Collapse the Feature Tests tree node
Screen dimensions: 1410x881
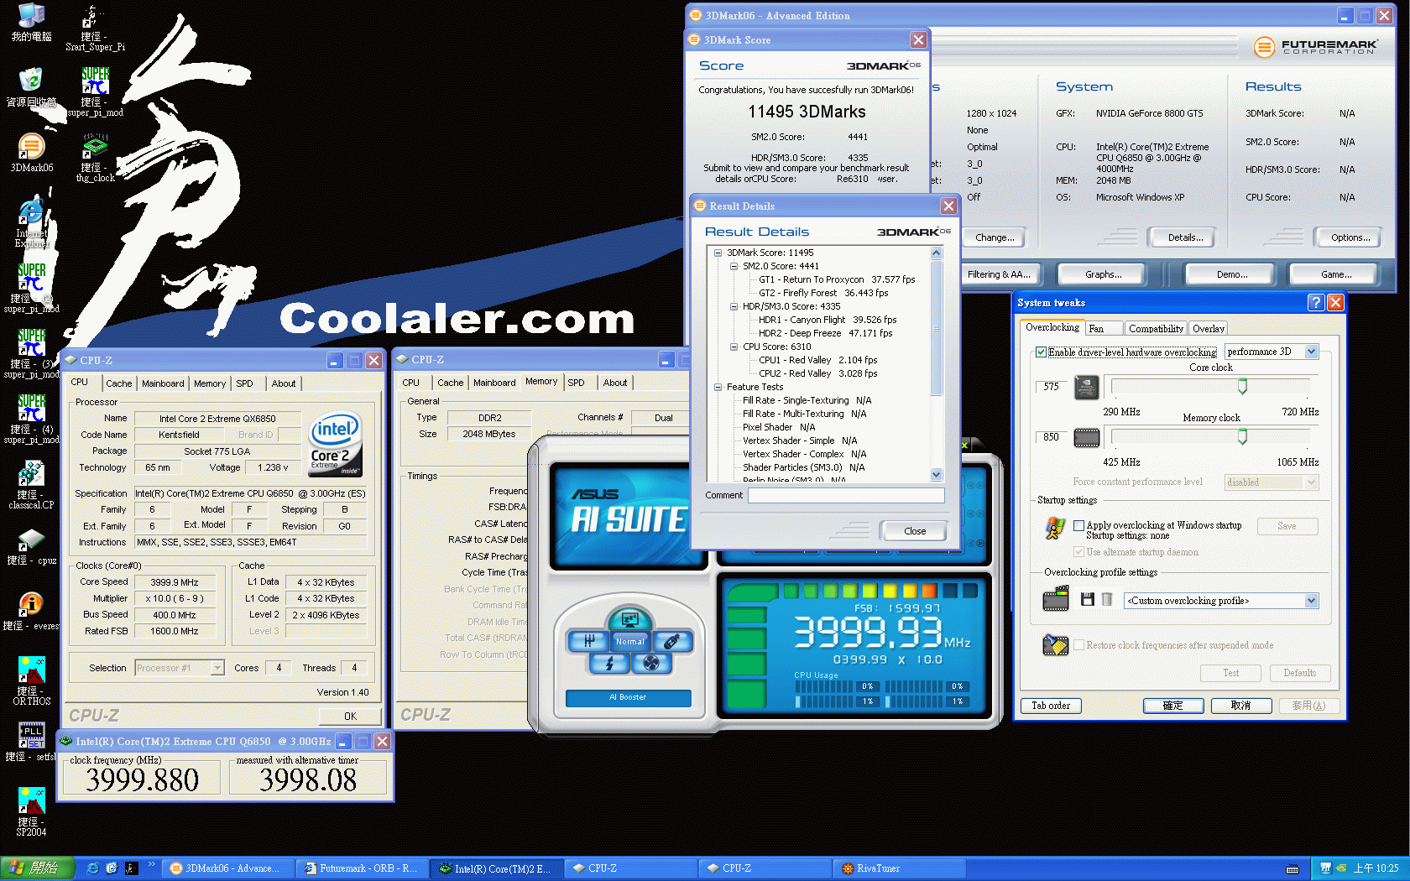click(x=718, y=387)
